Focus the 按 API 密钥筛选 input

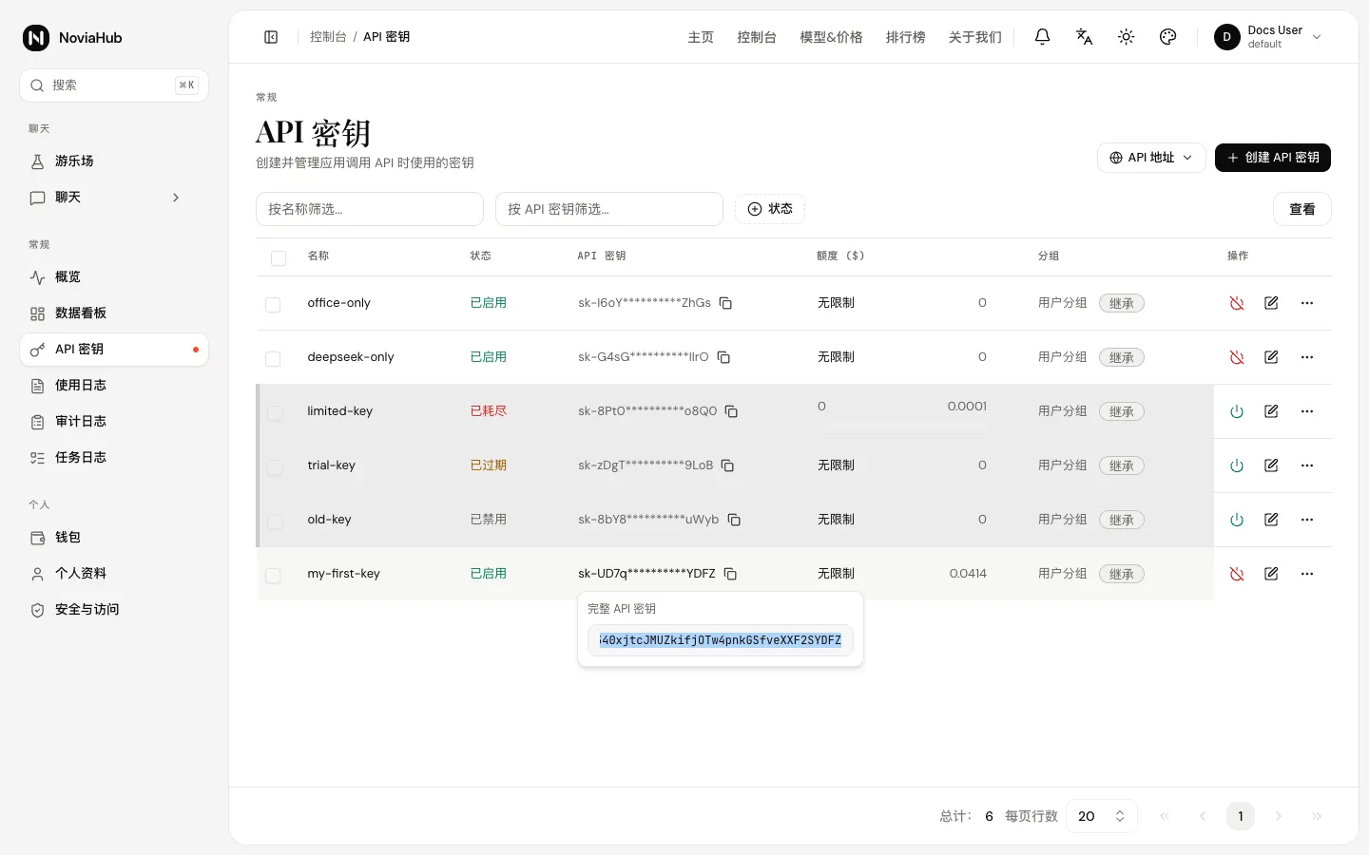(609, 209)
